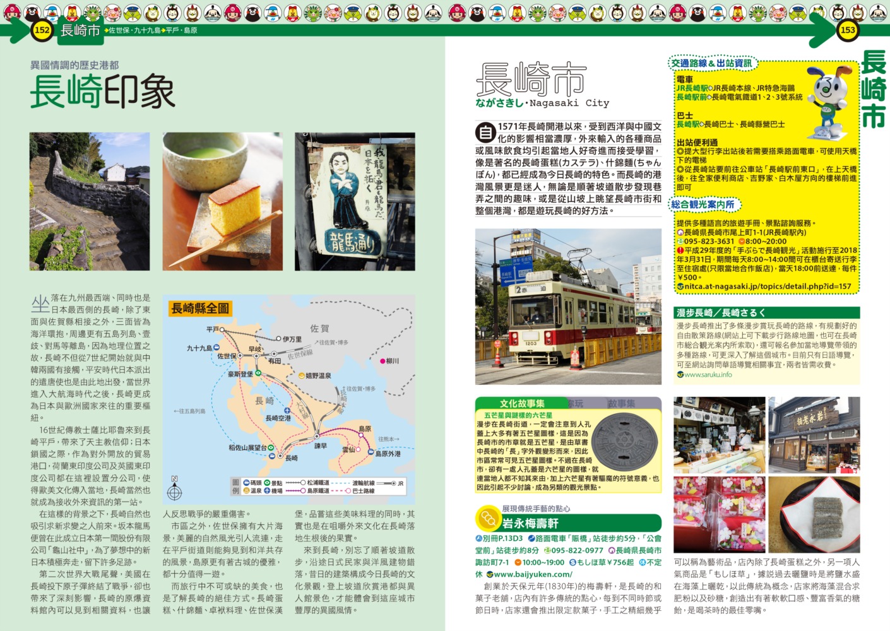Image resolution: width=890 pixels, height=631 pixels.
Task: Open the www.saruku.info link
Action: (x=708, y=374)
